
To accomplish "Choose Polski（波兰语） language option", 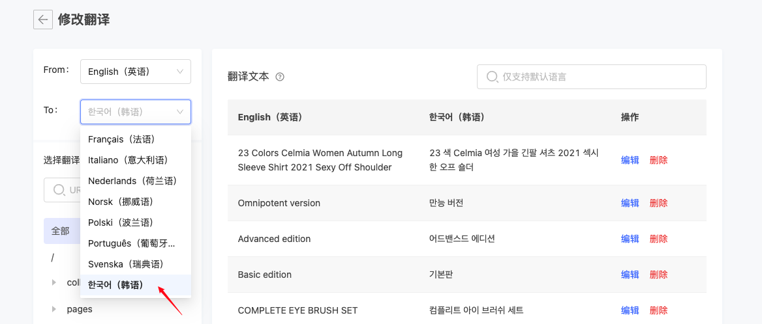I will pos(121,223).
